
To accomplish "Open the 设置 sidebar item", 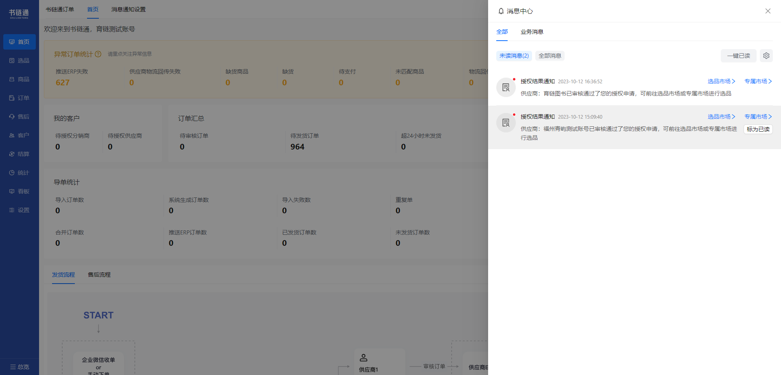I will pyautogui.click(x=20, y=210).
